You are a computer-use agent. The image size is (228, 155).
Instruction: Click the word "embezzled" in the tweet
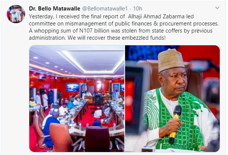coord(133,38)
